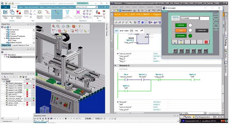Select the Attachment tool in ribbon
Screen dimensions: 229x124
pyautogui.click(x=98, y=14)
